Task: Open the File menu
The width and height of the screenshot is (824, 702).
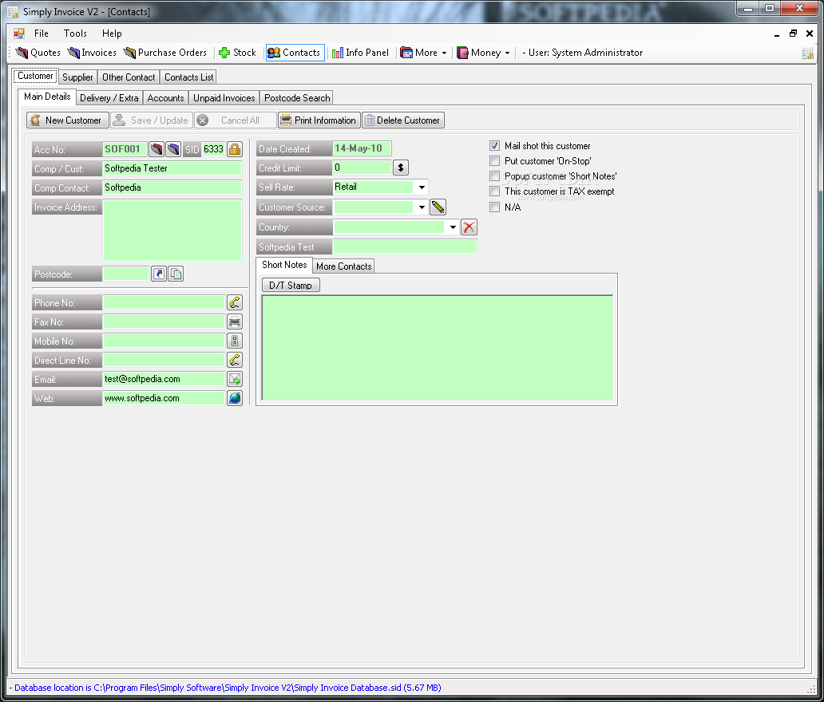Action: (x=41, y=33)
